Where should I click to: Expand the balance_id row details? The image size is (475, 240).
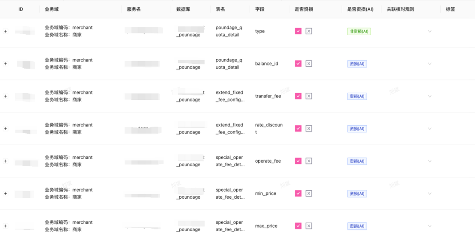(x=5, y=64)
